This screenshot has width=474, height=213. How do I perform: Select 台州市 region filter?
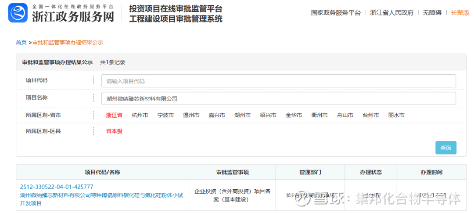click(x=371, y=115)
